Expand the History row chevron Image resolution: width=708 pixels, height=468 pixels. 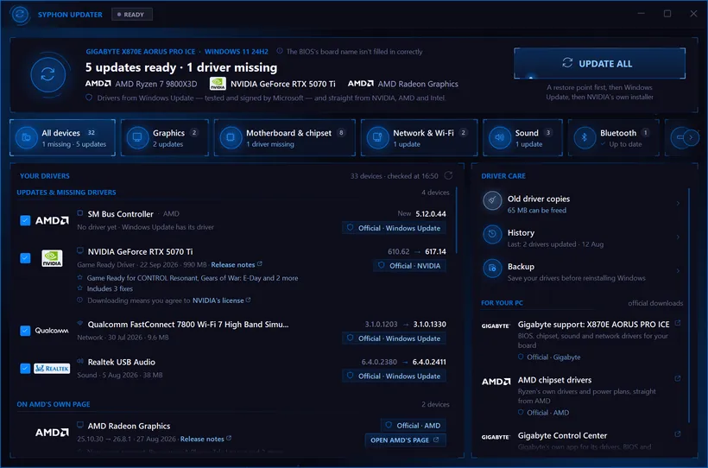point(678,237)
